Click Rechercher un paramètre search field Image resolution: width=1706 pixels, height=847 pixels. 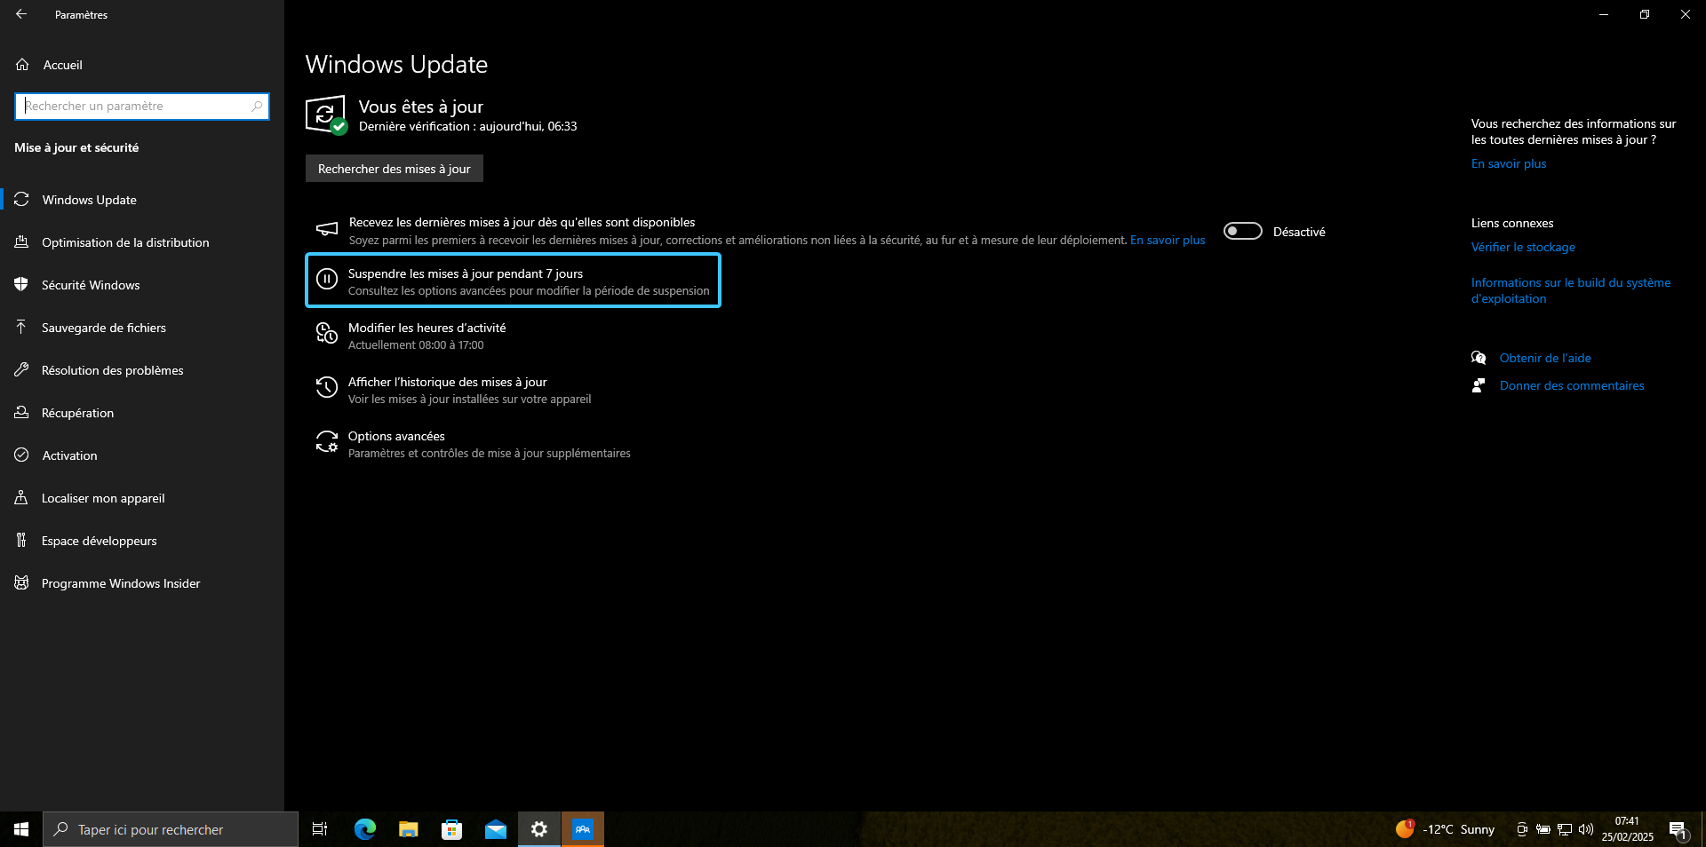click(142, 106)
